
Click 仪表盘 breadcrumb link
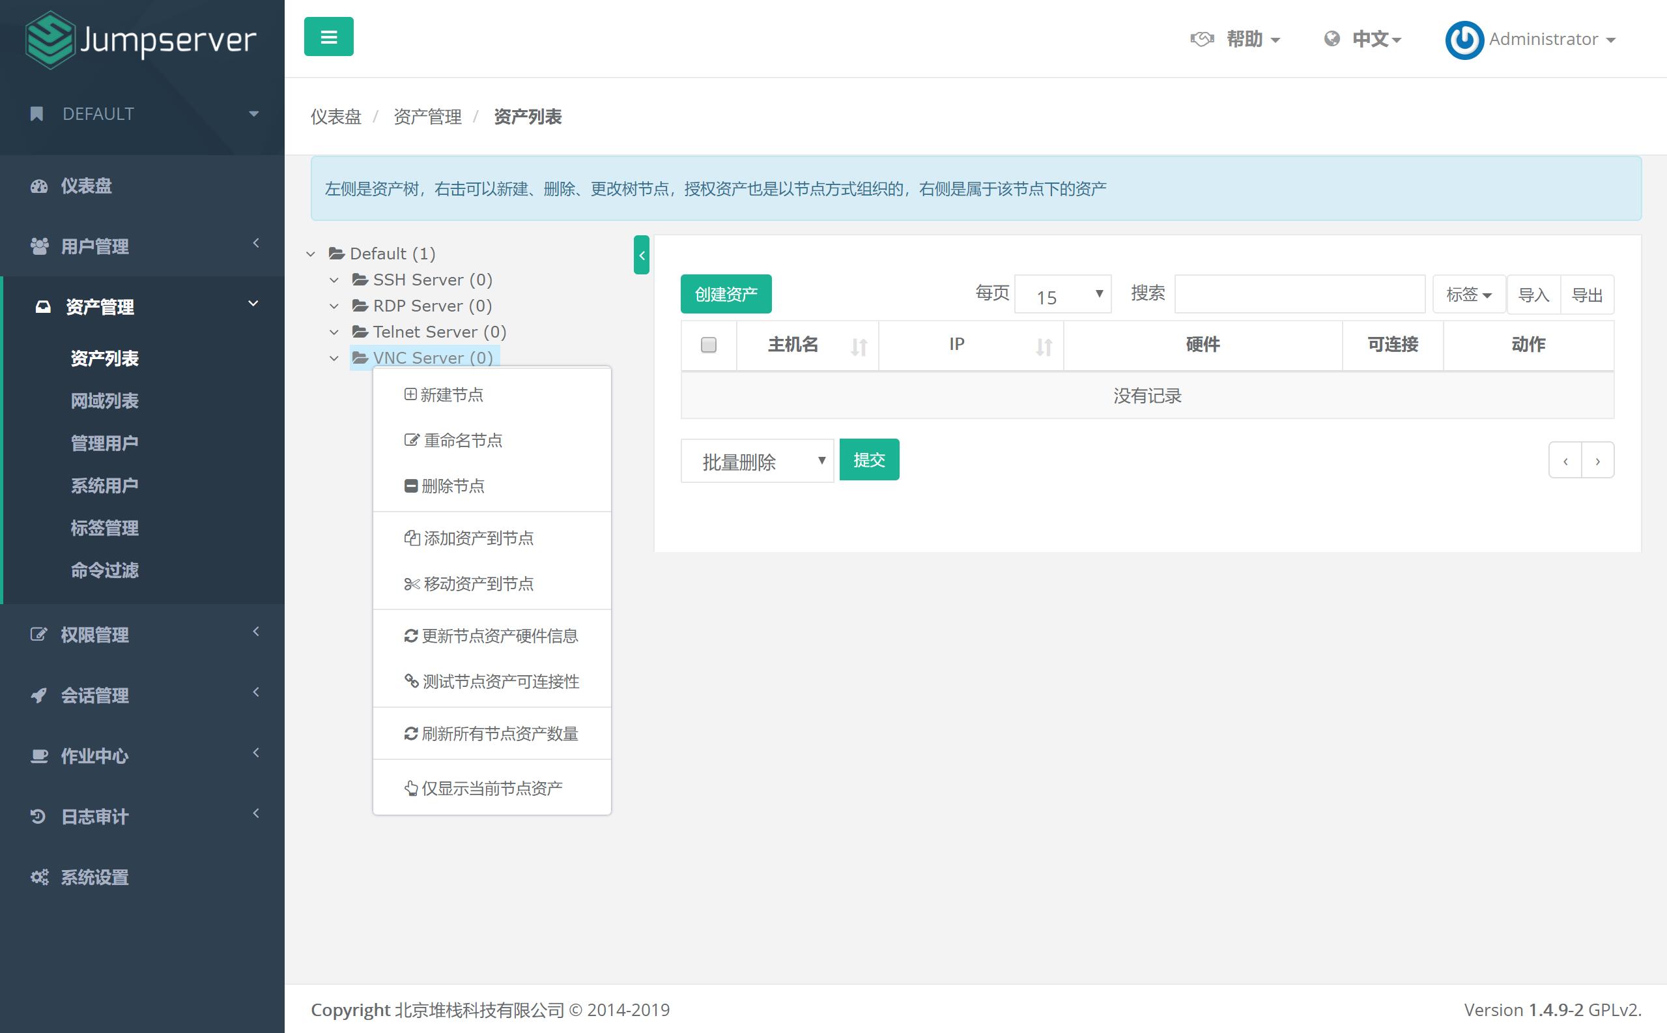(336, 117)
